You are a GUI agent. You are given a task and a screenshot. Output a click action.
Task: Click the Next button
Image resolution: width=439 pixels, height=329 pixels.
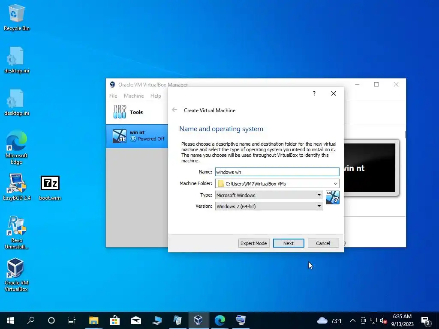tap(289, 243)
